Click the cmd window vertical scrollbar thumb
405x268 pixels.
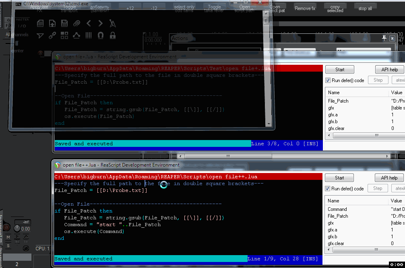click(x=266, y=21)
